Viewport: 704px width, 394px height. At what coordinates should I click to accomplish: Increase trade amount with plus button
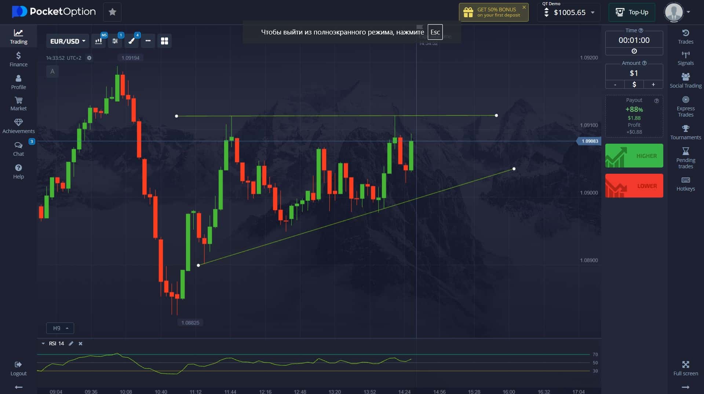tap(653, 85)
